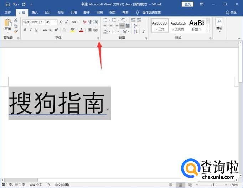Screen dimensions: 243x188
Task: Insert enclosed character
Action: tap(95, 30)
